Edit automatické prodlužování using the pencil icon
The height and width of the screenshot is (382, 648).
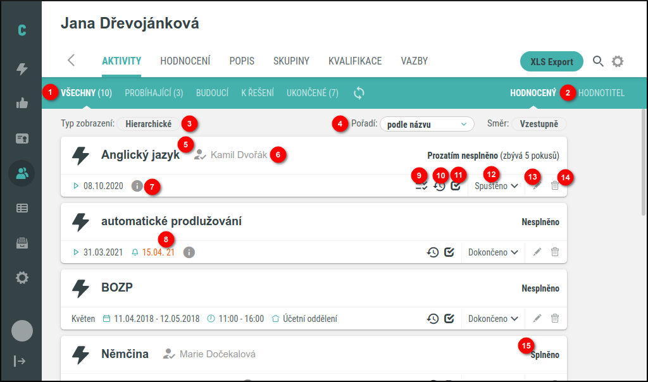pos(537,252)
